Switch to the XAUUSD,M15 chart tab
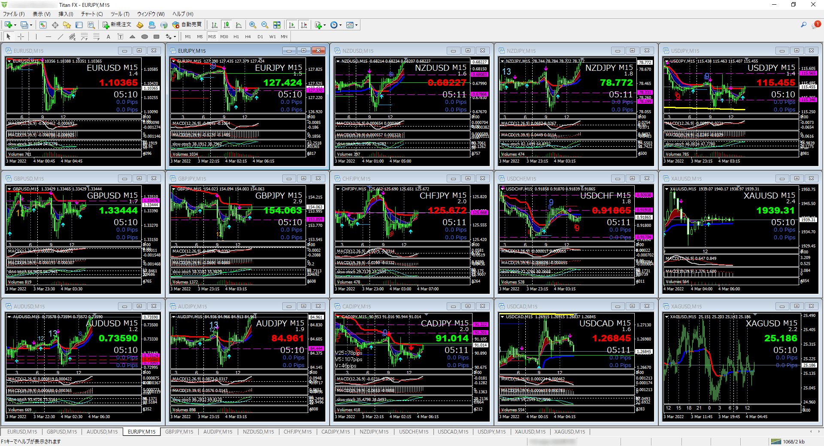Image resolution: width=824 pixels, height=446 pixels. pos(530,432)
